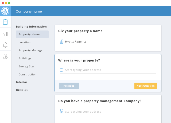The height and width of the screenshot is (123, 171).
Task: Click the map icon in address field
Action: 61,70
